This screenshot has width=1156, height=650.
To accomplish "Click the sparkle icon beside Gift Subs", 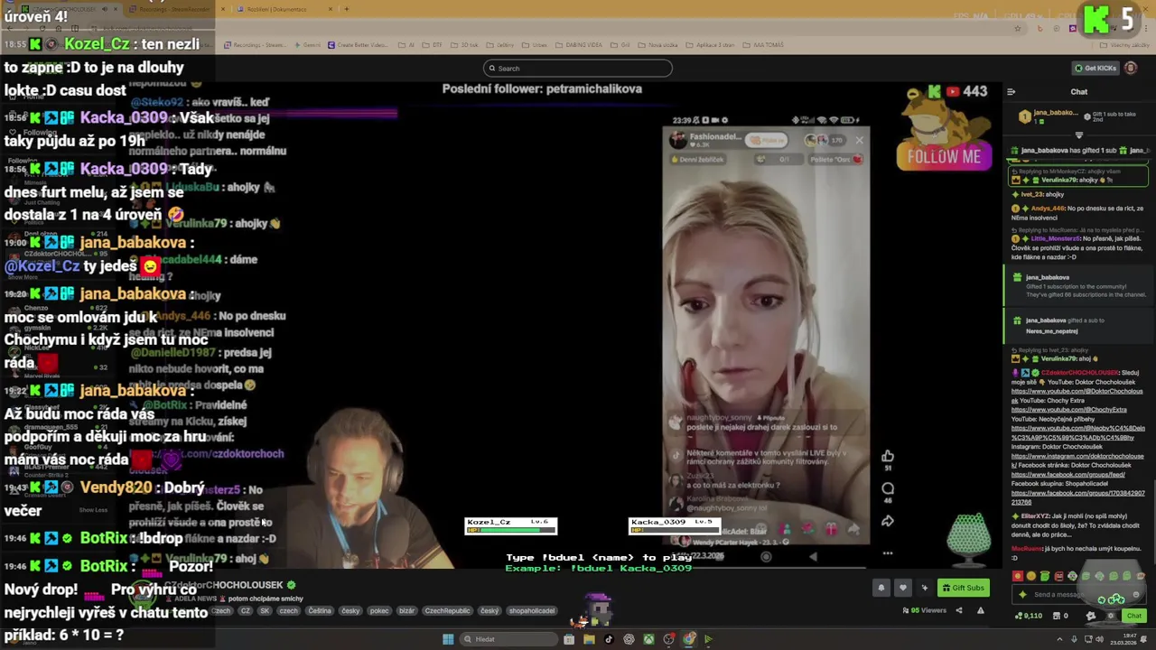I will pos(924,588).
